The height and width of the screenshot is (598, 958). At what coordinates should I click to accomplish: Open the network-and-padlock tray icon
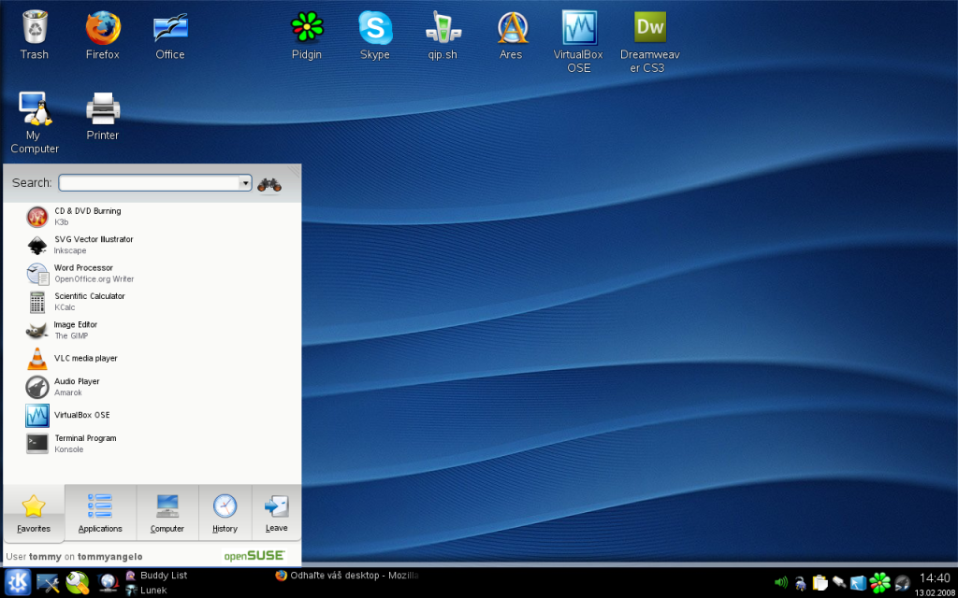800,583
